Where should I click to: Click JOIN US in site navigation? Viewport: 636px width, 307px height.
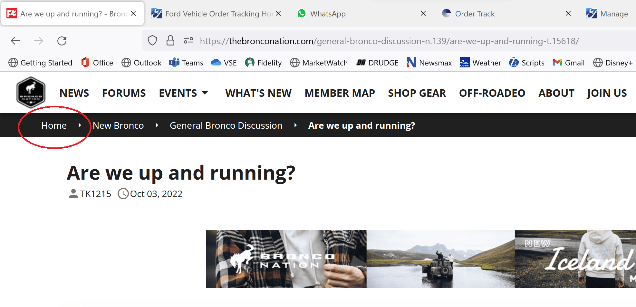[607, 93]
